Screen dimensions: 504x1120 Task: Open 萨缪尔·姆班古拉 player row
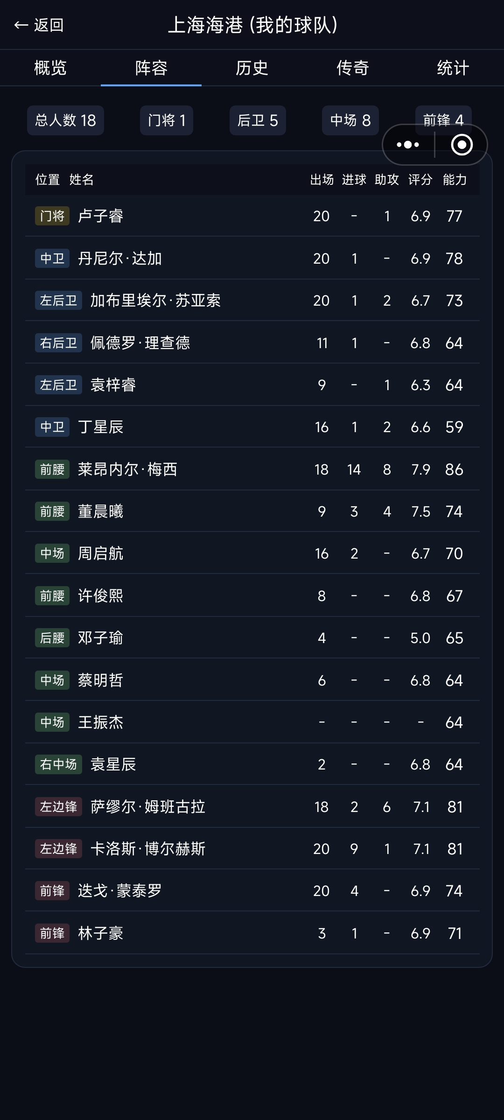(x=252, y=806)
